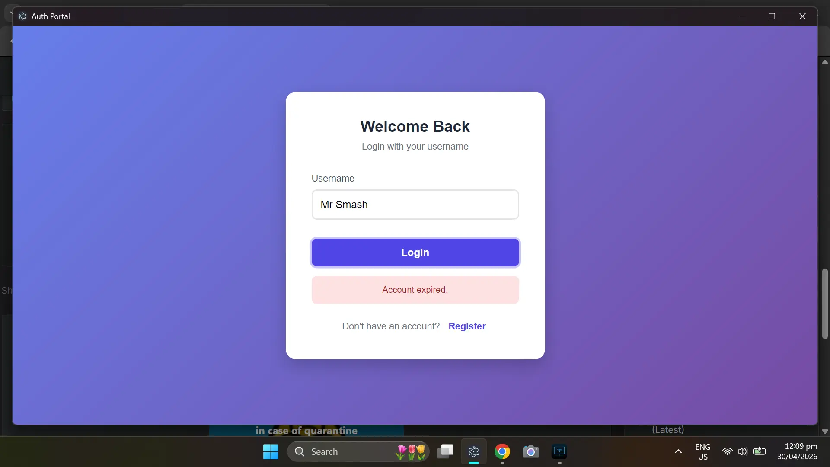Select the Auth Portal app icon in taskbar
This screenshot has height=467, width=830.
(474, 452)
